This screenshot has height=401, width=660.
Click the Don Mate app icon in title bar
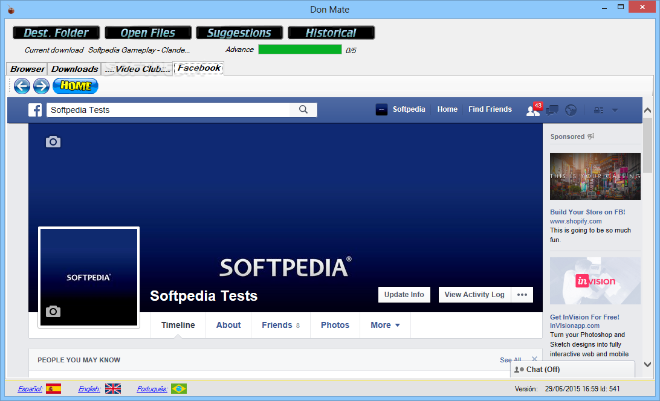(11, 9)
